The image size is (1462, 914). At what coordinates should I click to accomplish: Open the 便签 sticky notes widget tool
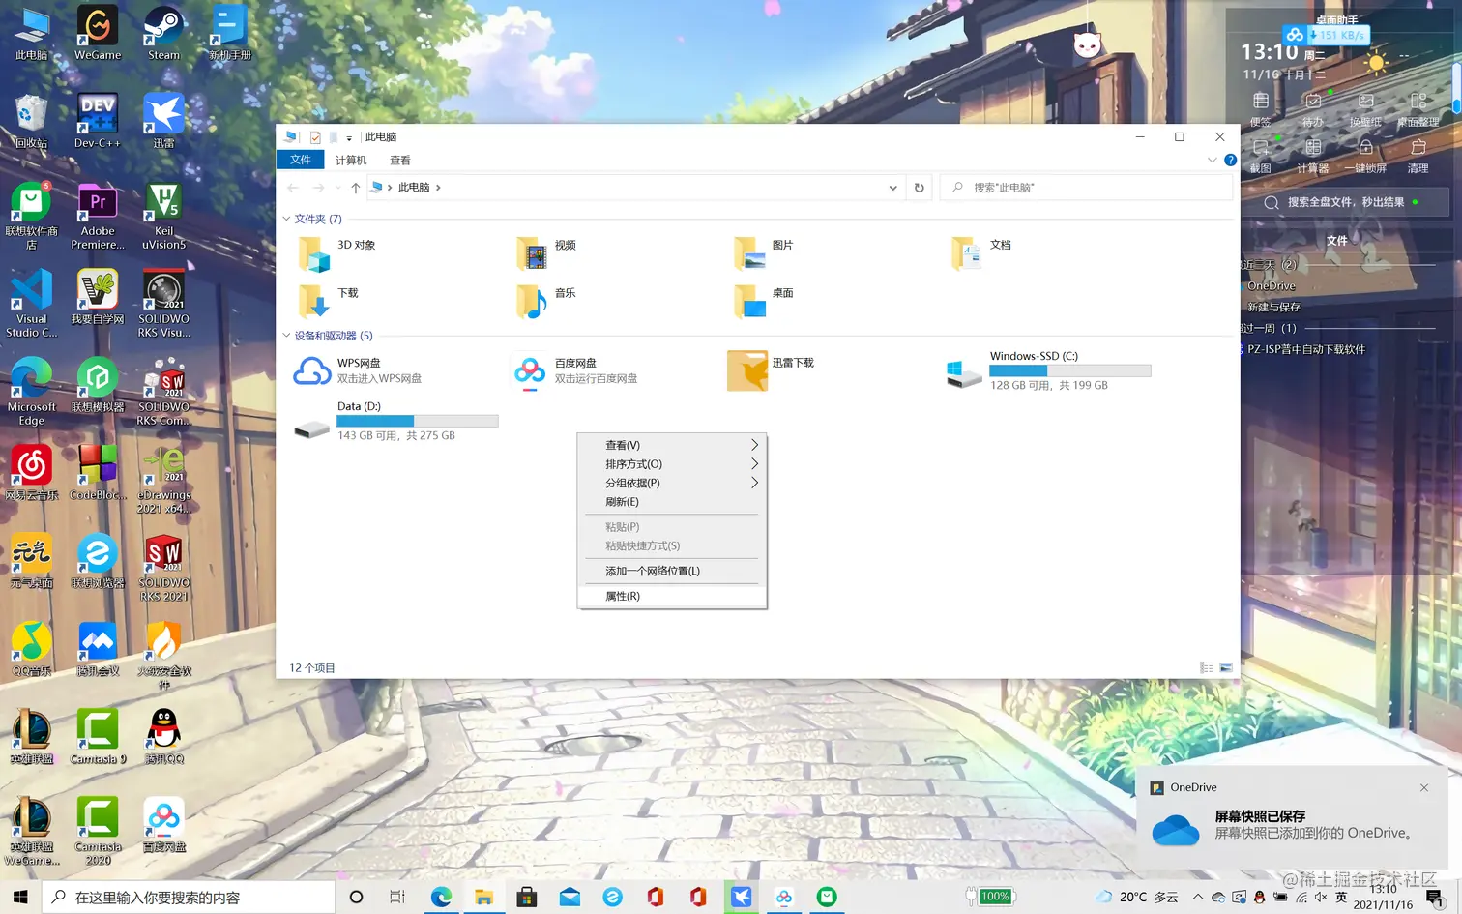[1261, 108]
